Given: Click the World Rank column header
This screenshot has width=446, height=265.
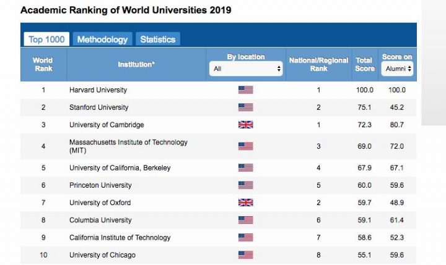Looking at the screenshot, I should click(43, 64).
